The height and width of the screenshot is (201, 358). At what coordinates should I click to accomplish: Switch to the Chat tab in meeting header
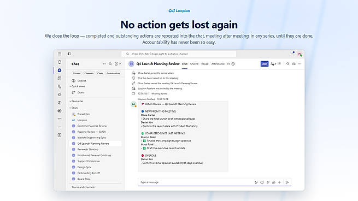point(185,64)
